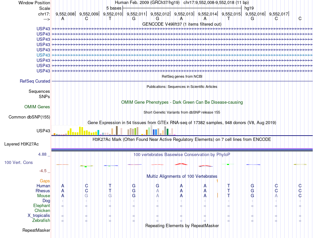
Task: Click the USP43 label beside GTEx chart
Action: tap(43, 131)
